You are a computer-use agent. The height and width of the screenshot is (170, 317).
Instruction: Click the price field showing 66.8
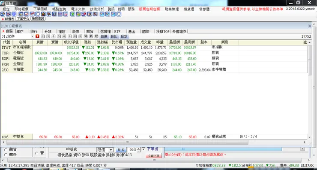click(132, 150)
